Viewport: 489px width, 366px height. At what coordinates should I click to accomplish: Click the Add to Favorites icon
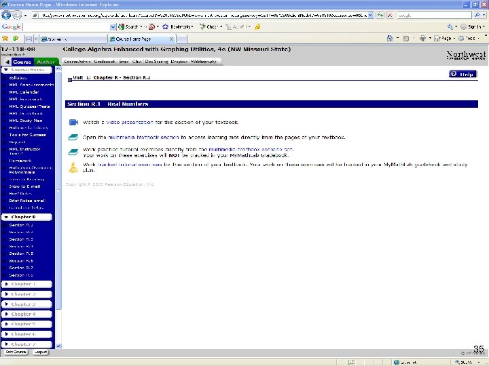tap(15, 38)
